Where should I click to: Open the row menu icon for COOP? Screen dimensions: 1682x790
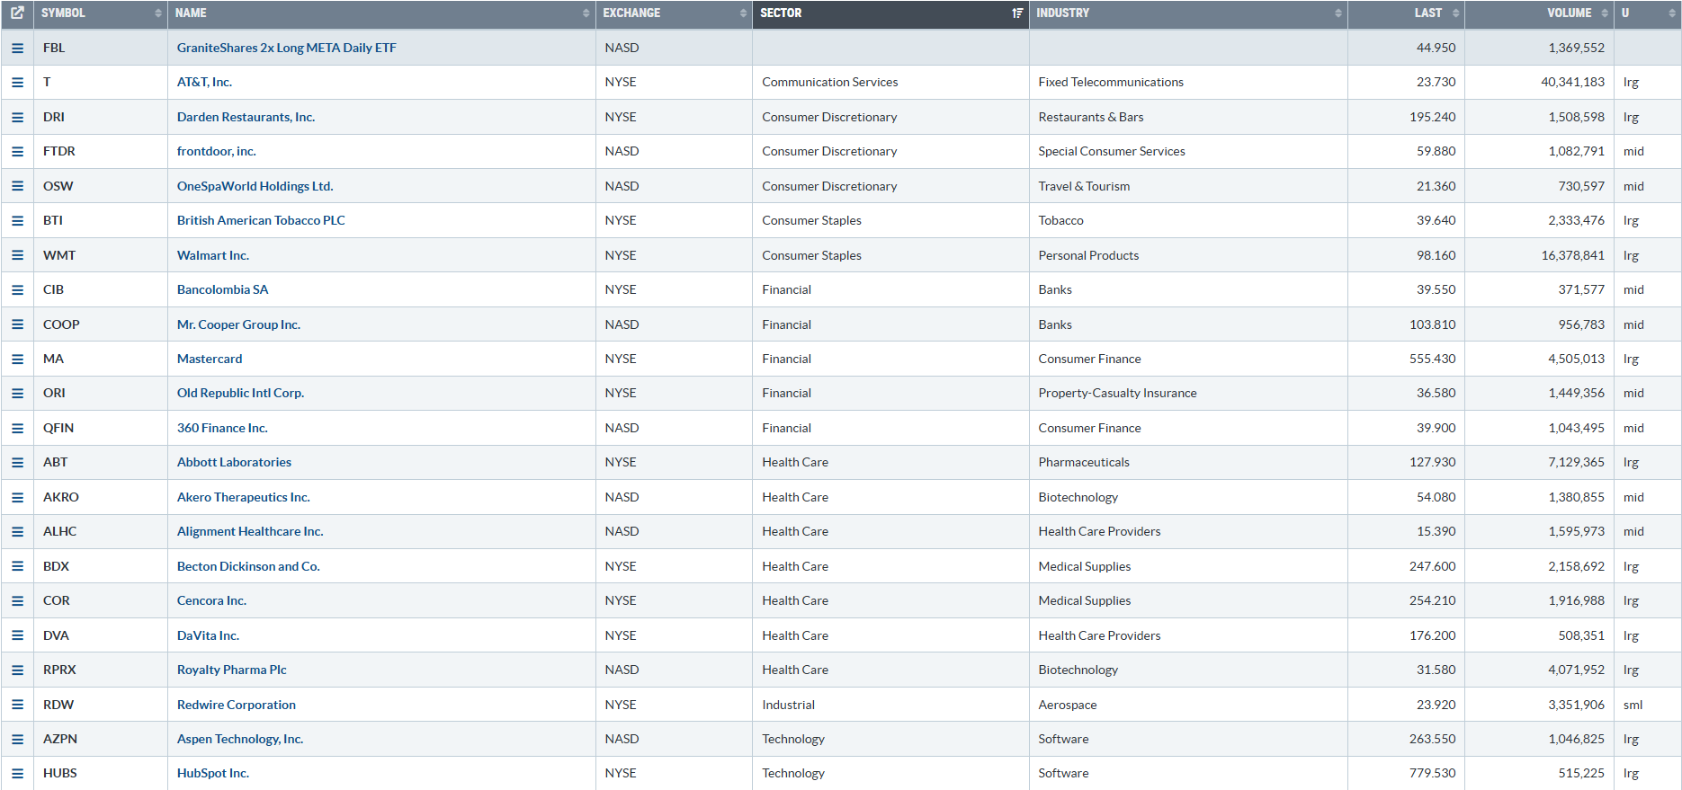[17, 324]
